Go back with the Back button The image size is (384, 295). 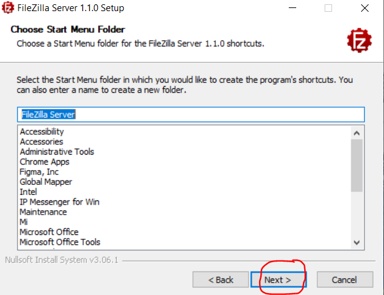[x=221, y=280]
